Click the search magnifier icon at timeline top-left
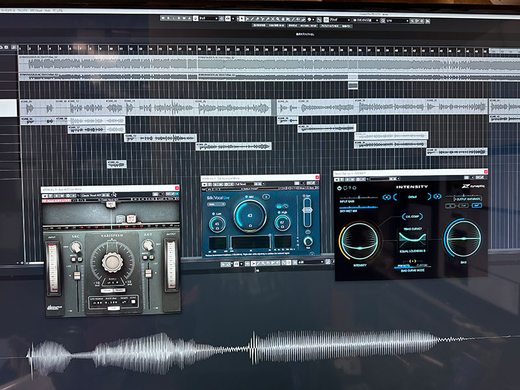This screenshot has width=520, height=390. click(x=14, y=47)
